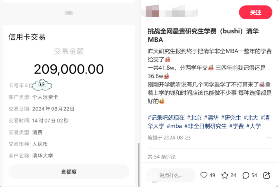Open comments via speech bubble icon
Screen dimensions: 278x187
[x=246, y=175]
